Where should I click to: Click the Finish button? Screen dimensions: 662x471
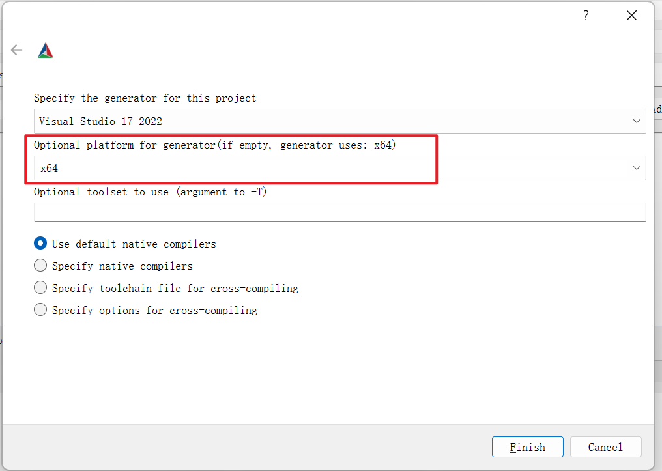[x=527, y=447]
